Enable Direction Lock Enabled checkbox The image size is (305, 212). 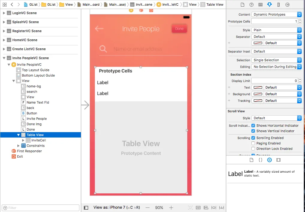(x=253, y=149)
